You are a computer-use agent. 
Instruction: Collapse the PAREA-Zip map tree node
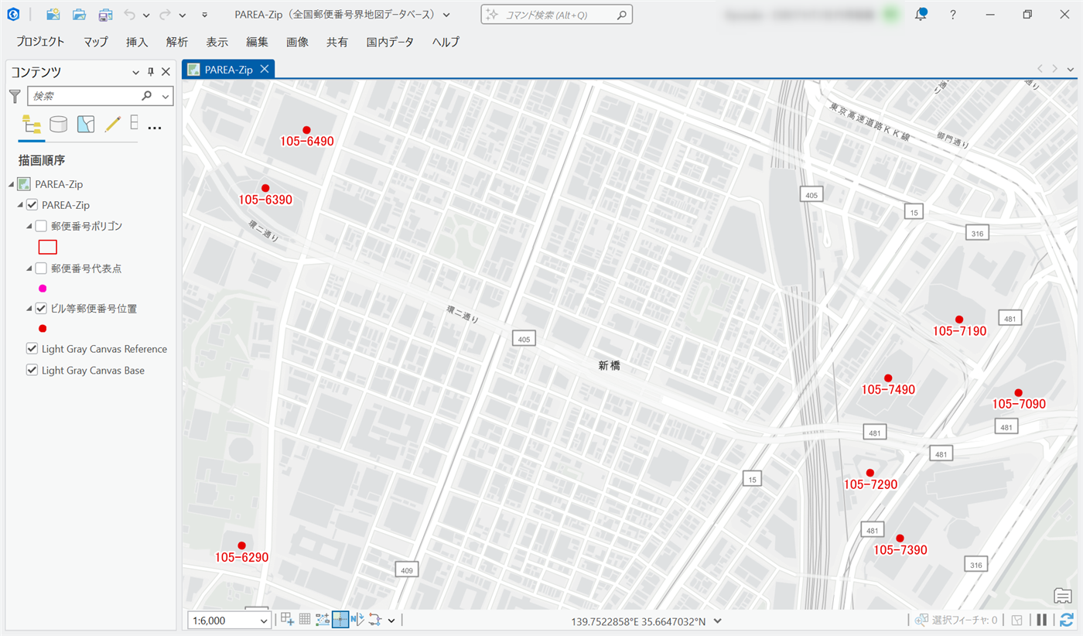tap(11, 184)
